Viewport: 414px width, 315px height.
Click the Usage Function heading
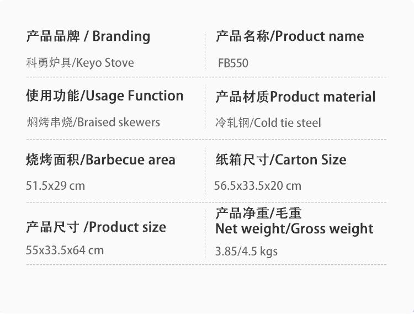104,96
